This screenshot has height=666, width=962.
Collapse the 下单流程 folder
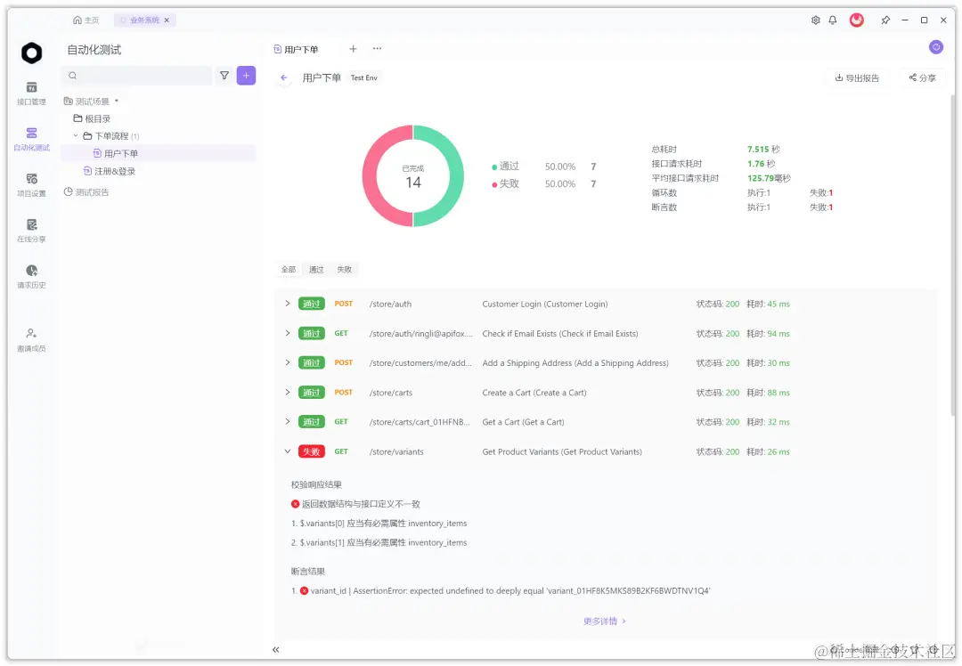pyautogui.click(x=76, y=135)
